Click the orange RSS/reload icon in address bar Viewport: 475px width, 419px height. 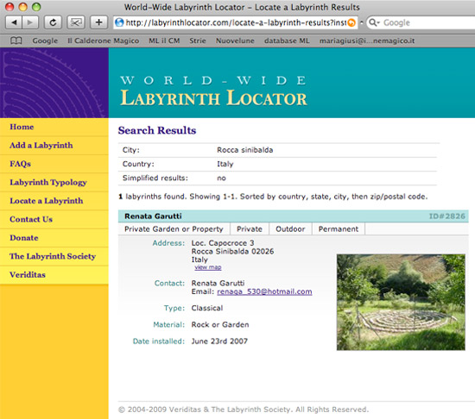(351, 22)
